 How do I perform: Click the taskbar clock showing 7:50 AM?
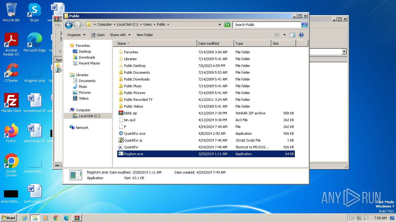(380, 218)
